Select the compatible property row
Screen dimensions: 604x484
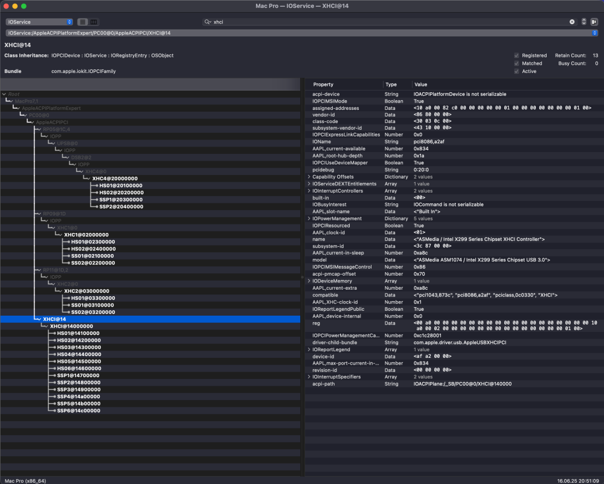pyautogui.click(x=455, y=295)
